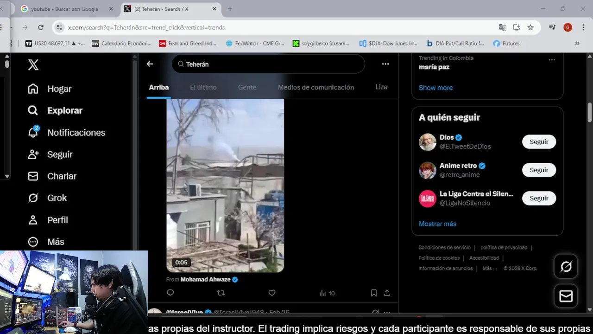Reply to the Mohamad Ahwaze video post
Screen dimensions: 593x334
point(170,293)
